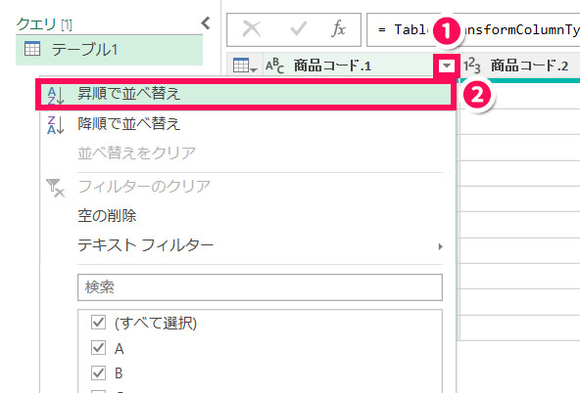Viewport: 580px width, 393px height.
Task: Uncheck the A value checkbox
Action: (x=98, y=348)
